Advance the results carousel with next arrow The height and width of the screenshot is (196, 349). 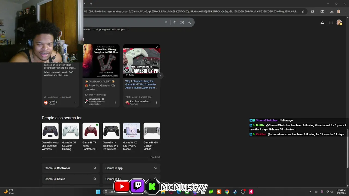pyautogui.click(x=160, y=76)
